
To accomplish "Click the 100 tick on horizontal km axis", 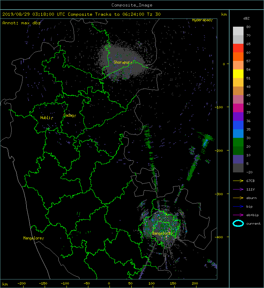I will point(152,284).
